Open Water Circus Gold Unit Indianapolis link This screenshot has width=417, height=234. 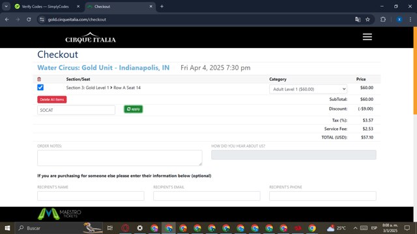[x=103, y=68]
